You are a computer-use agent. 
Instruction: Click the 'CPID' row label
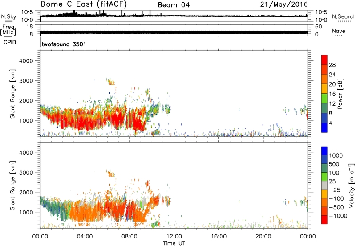click(x=10, y=42)
